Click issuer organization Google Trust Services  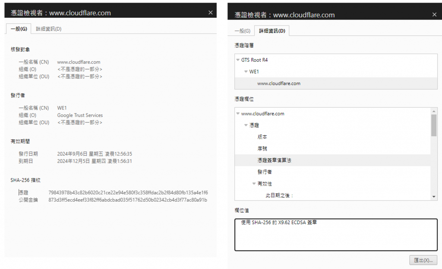pos(80,116)
